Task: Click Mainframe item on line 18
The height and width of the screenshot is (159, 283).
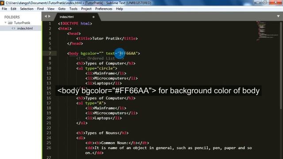Action: coord(106,108)
